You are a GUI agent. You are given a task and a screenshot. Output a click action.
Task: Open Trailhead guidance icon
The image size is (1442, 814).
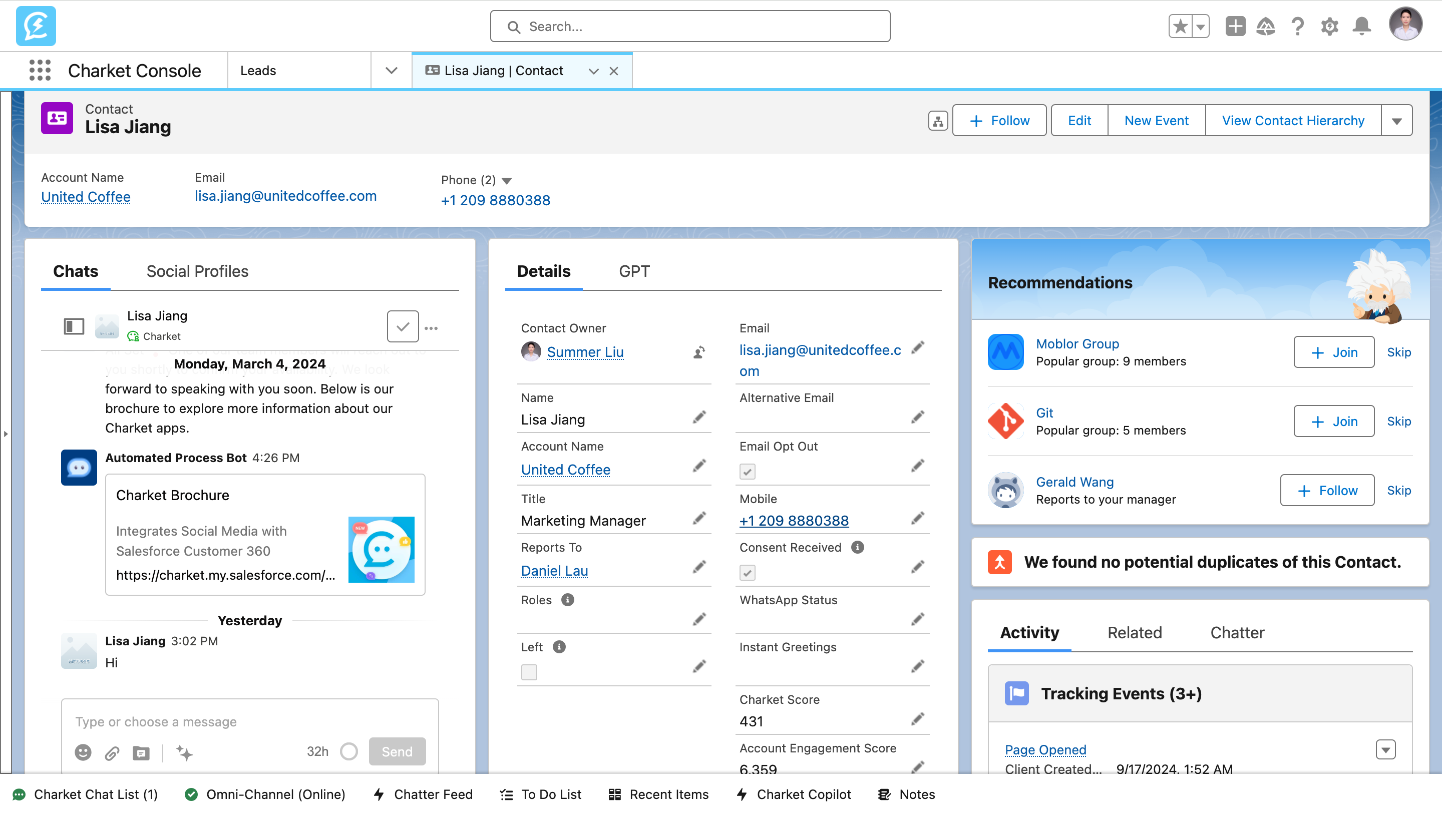(x=1266, y=26)
